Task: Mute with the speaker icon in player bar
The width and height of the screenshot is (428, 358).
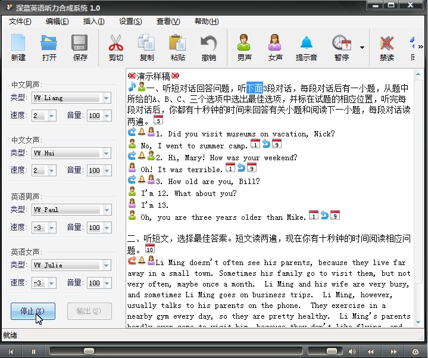Action: click(x=352, y=351)
